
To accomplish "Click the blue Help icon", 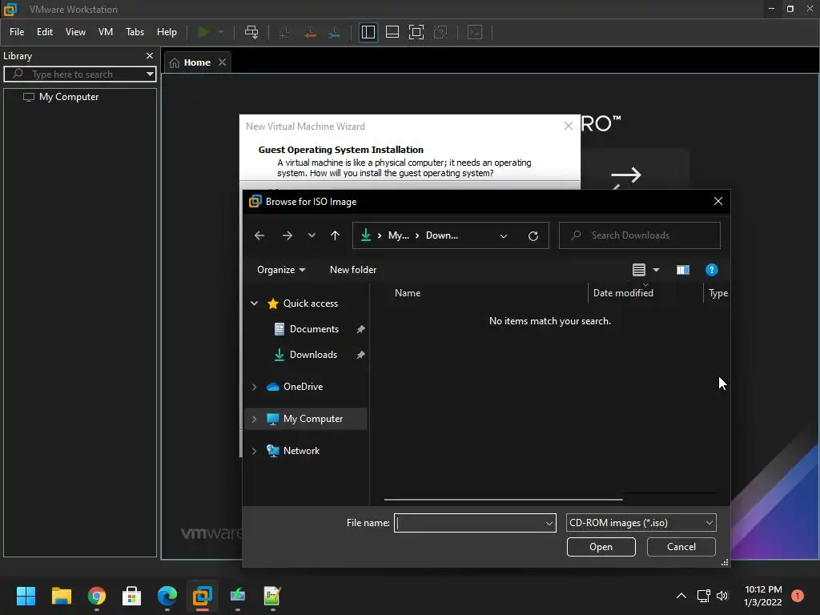I will point(712,270).
